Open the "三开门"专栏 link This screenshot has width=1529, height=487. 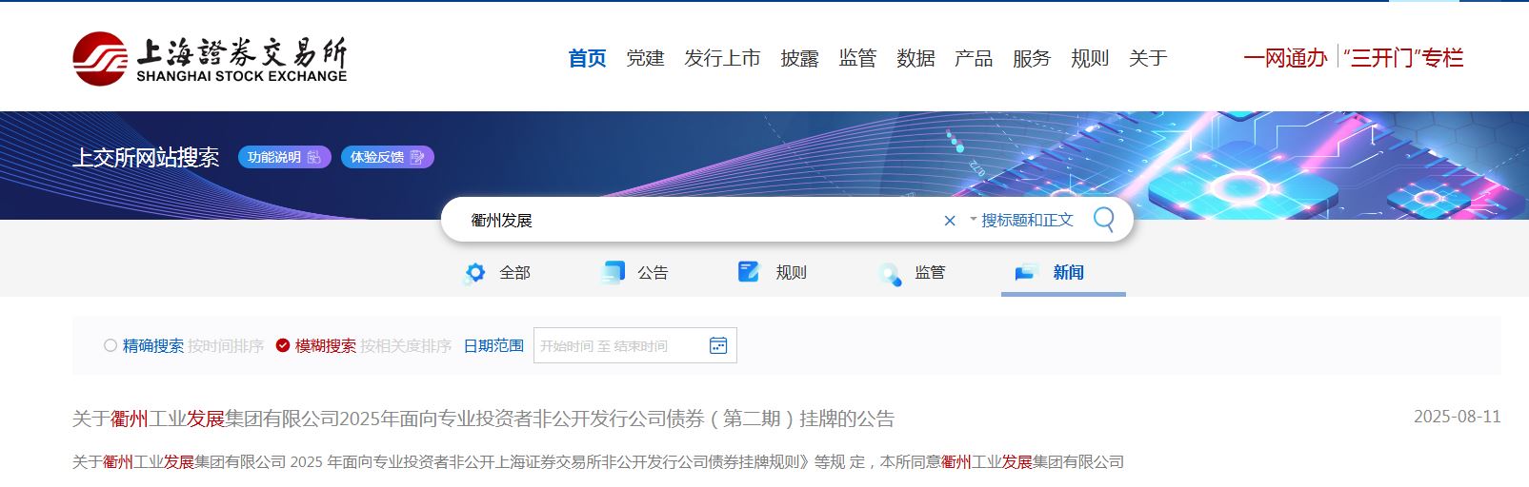pos(1403,58)
